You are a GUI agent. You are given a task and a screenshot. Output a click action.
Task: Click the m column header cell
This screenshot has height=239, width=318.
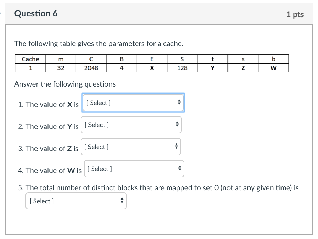pyautogui.click(x=61, y=59)
